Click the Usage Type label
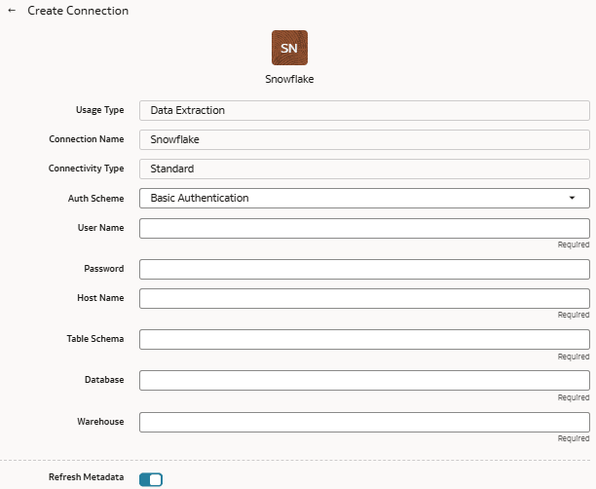The width and height of the screenshot is (596, 489). pyautogui.click(x=100, y=110)
